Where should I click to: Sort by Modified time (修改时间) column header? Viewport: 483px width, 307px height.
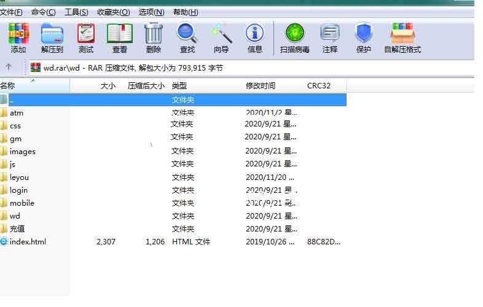(x=261, y=86)
